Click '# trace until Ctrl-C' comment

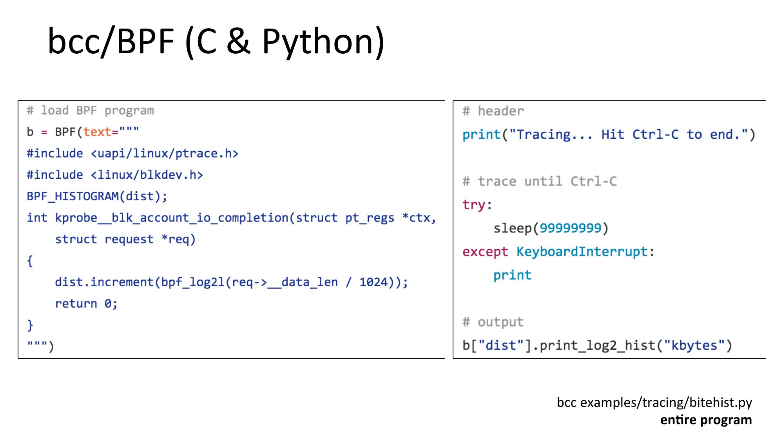[539, 181]
